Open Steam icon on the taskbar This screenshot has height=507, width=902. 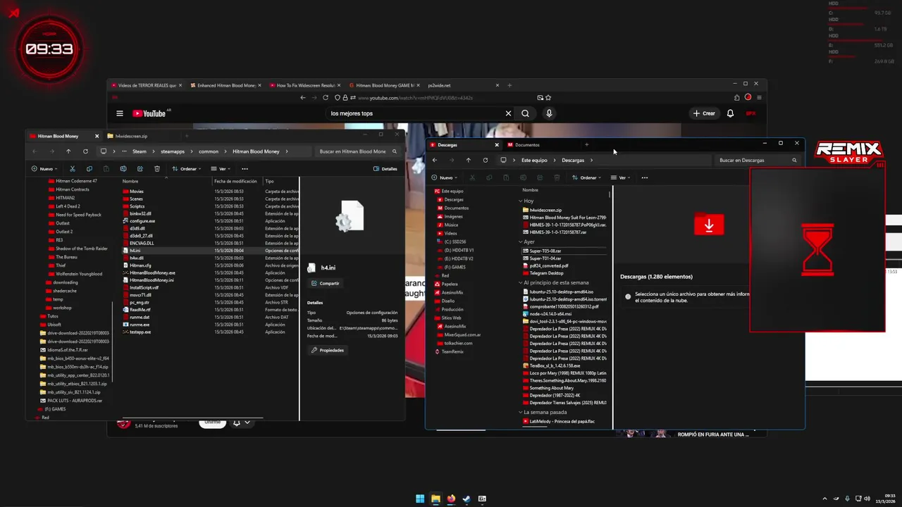[467, 499]
